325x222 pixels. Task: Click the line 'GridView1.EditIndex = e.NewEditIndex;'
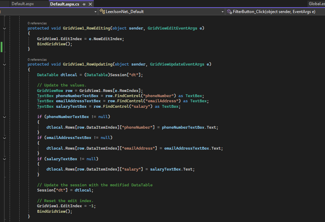80,39
